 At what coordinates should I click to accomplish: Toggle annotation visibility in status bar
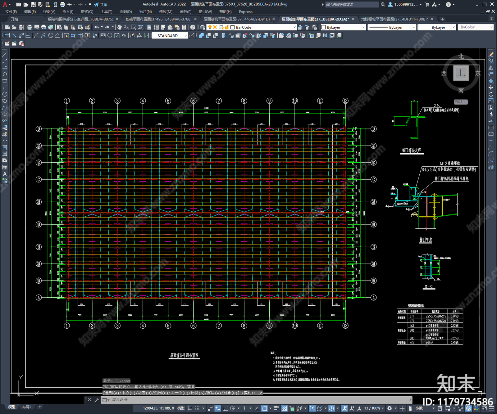point(344,408)
